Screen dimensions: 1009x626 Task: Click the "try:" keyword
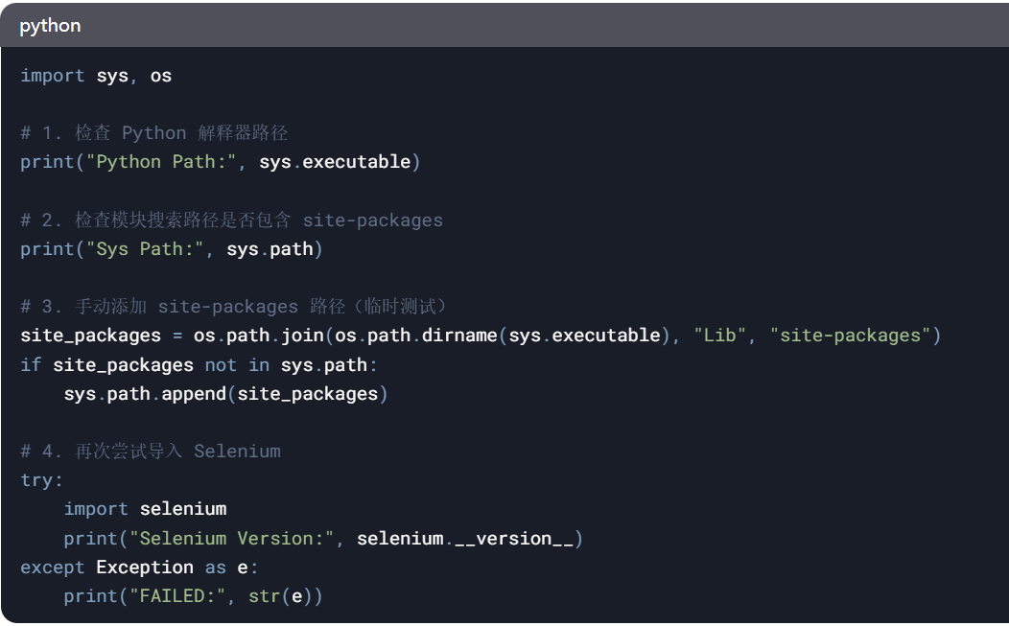[x=41, y=480]
